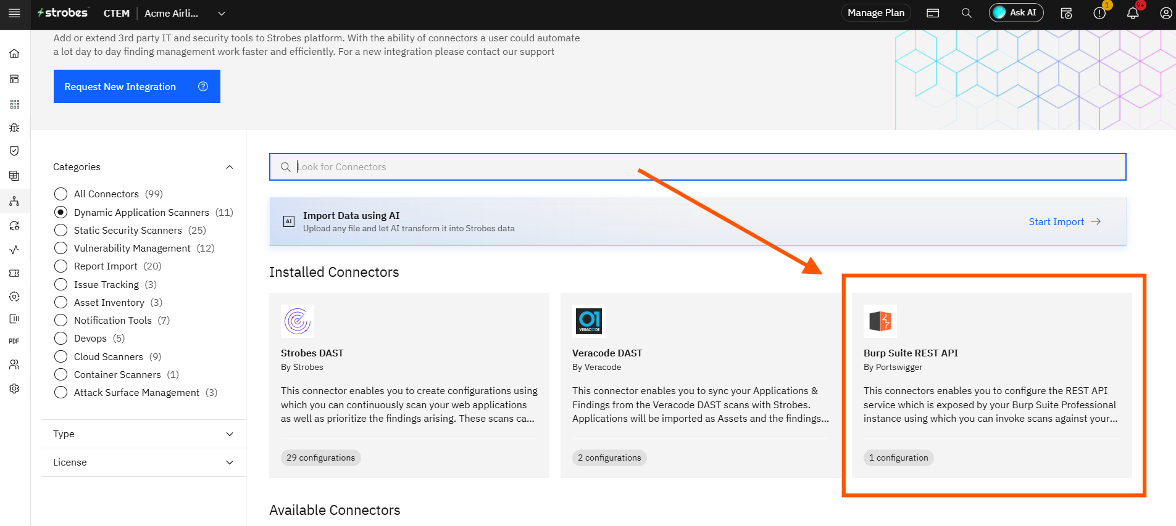
Task: Select Static Security Scanners category
Action: 60,231
